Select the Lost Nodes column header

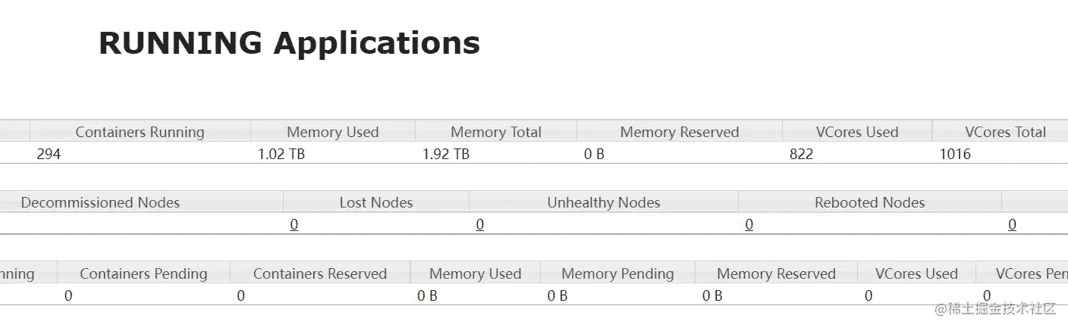[x=376, y=202]
